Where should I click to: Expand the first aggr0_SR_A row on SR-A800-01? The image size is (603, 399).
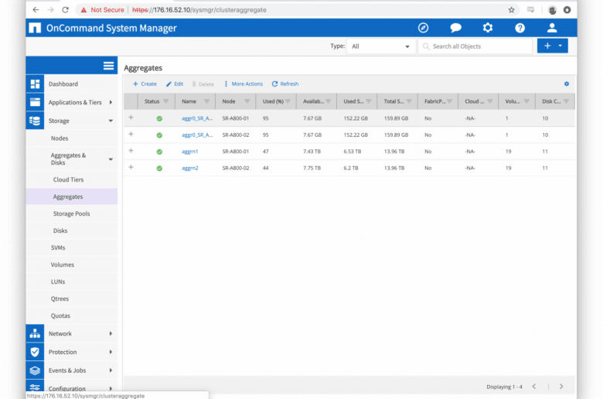click(131, 118)
